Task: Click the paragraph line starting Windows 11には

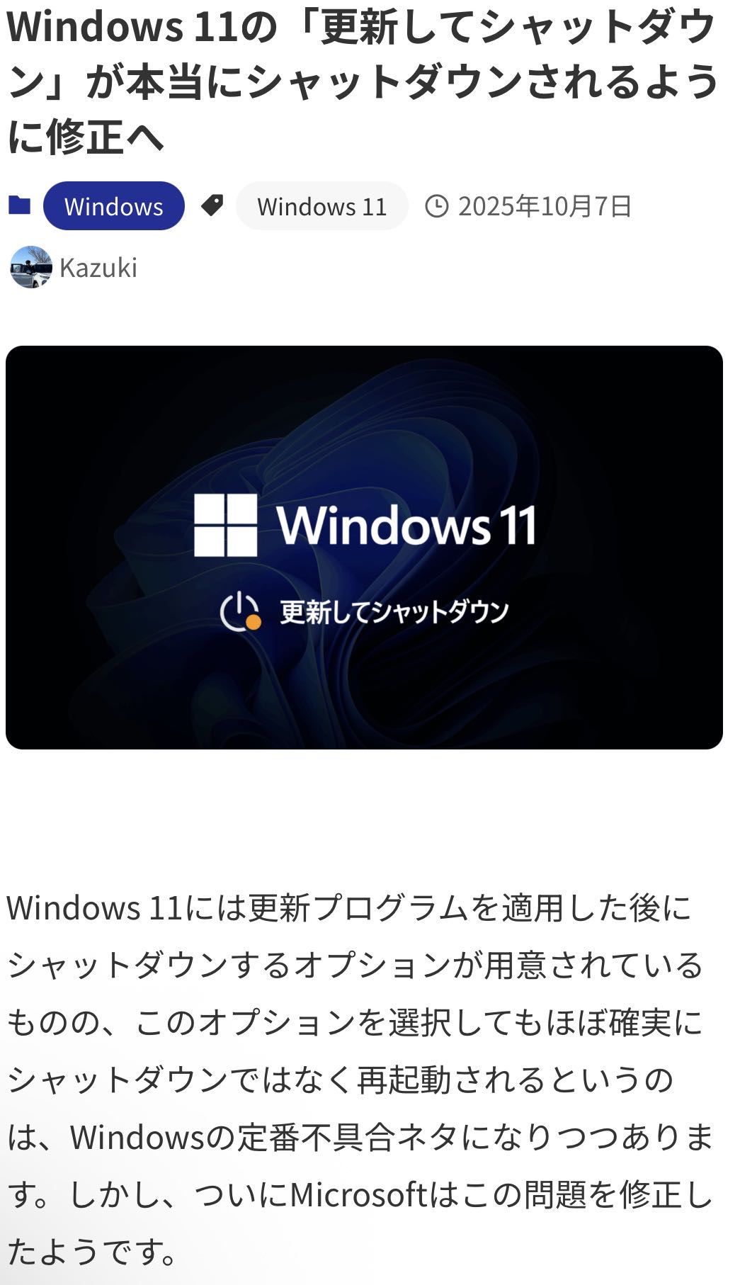Action: pyautogui.click(x=349, y=907)
